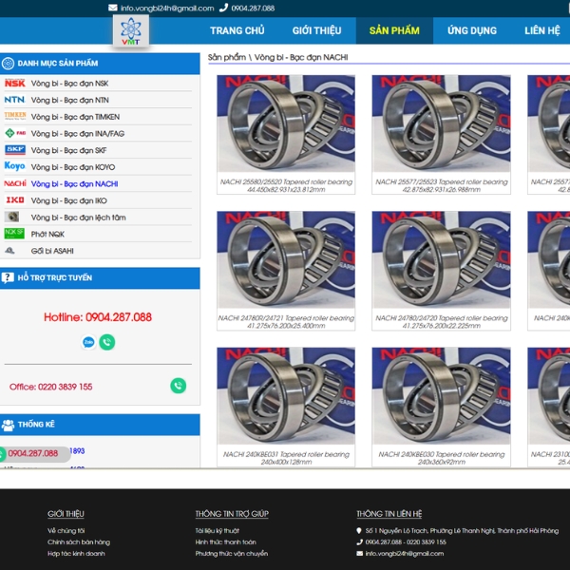Image resolution: width=570 pixels, height=570 pixels.
Task: Click the question icon in the Hỗ trợ trực tuyến header
Action: point(8,278)
